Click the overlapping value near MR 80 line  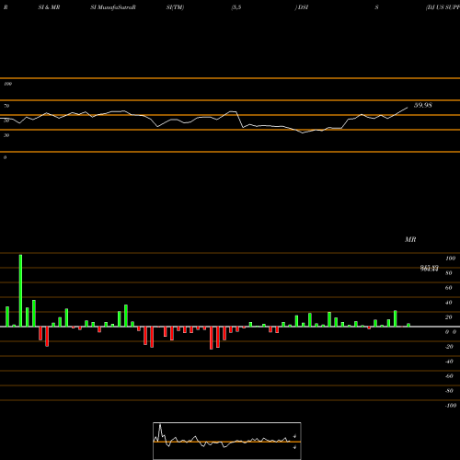430,269
